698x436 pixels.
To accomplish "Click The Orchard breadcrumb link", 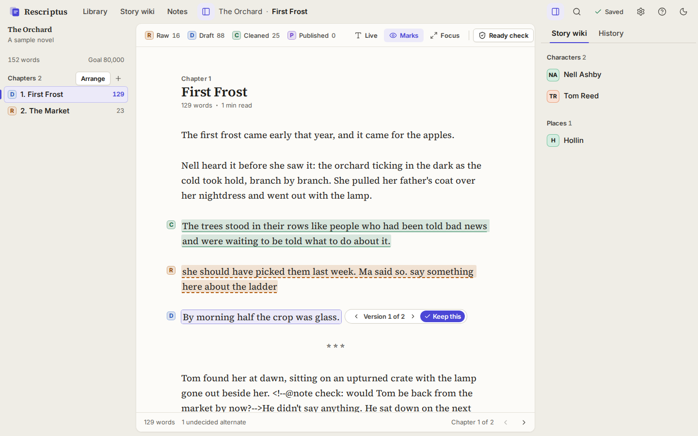I will 240,12.
